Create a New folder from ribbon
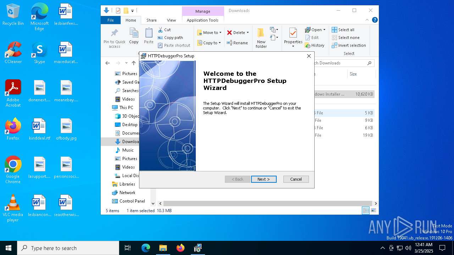Screen dimensions: 454x255 (x=261, y=38)
